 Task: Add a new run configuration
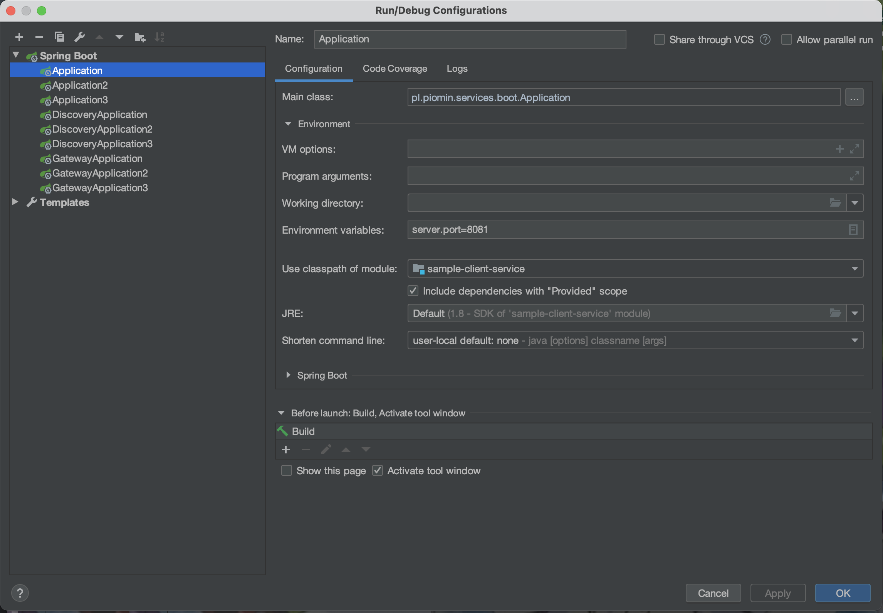coord(19,37)
